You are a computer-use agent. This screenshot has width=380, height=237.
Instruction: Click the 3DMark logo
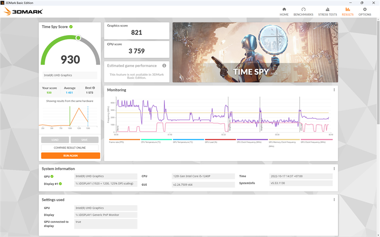pos(23,11)
